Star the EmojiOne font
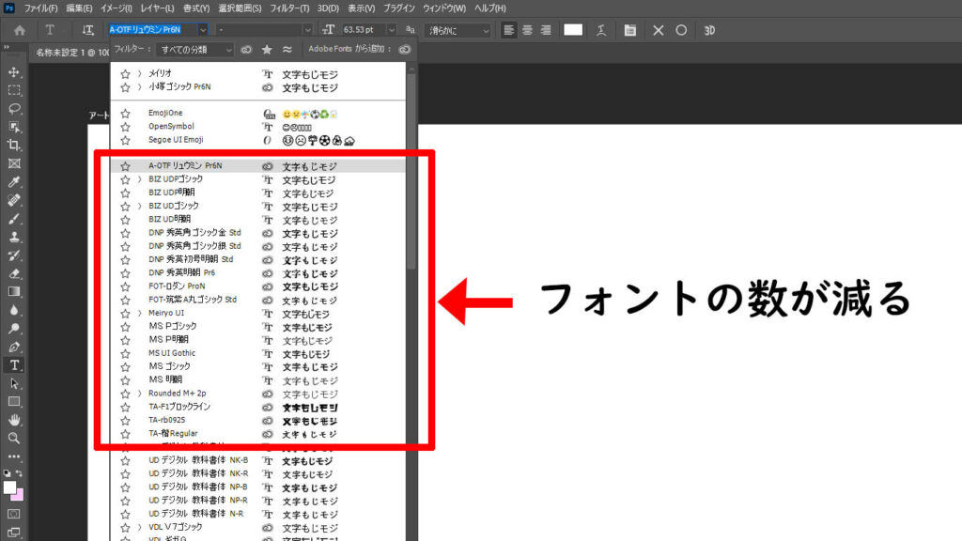 pyautogui.click(x=125, y=114)
